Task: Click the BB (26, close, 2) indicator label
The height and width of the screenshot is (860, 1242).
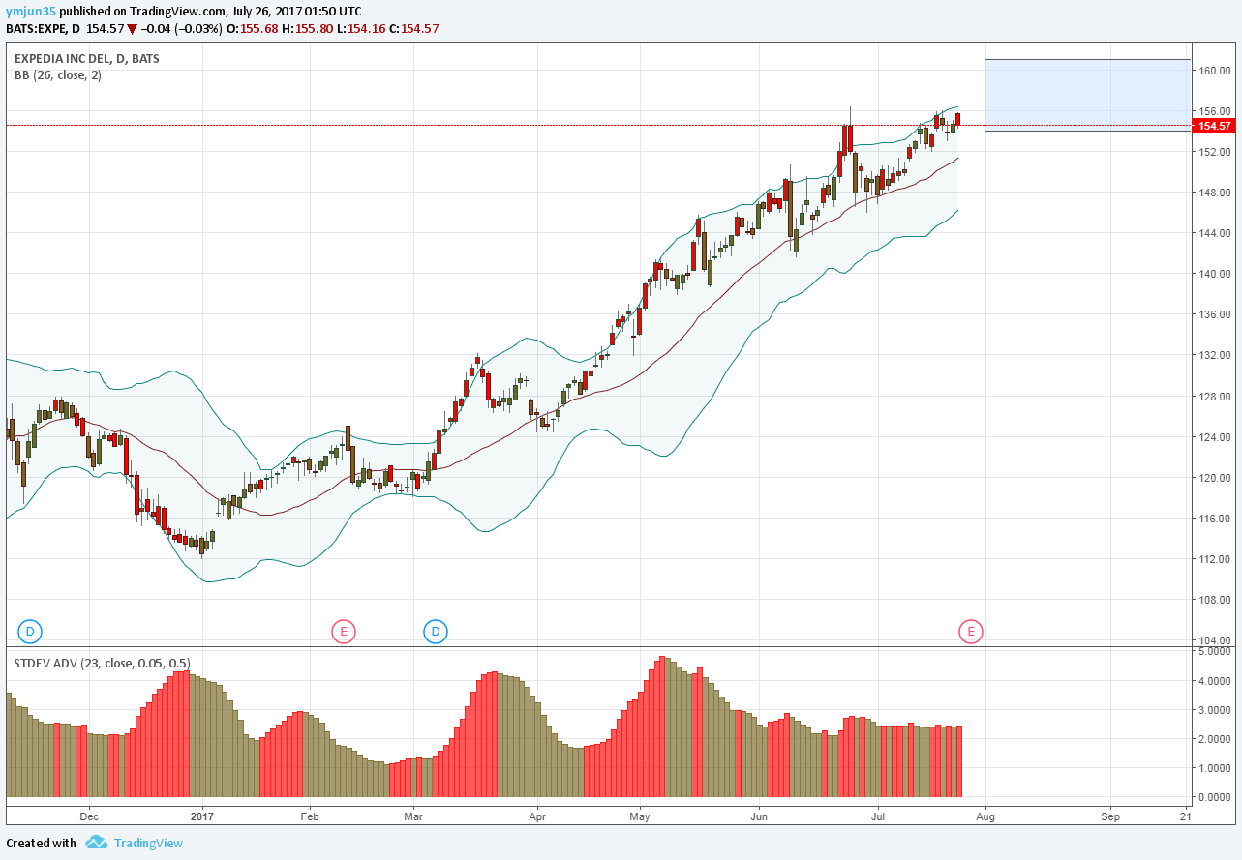Action: tap(58, 75)
